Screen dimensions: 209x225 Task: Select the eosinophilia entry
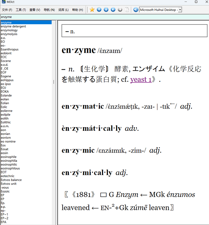[9, 161]
